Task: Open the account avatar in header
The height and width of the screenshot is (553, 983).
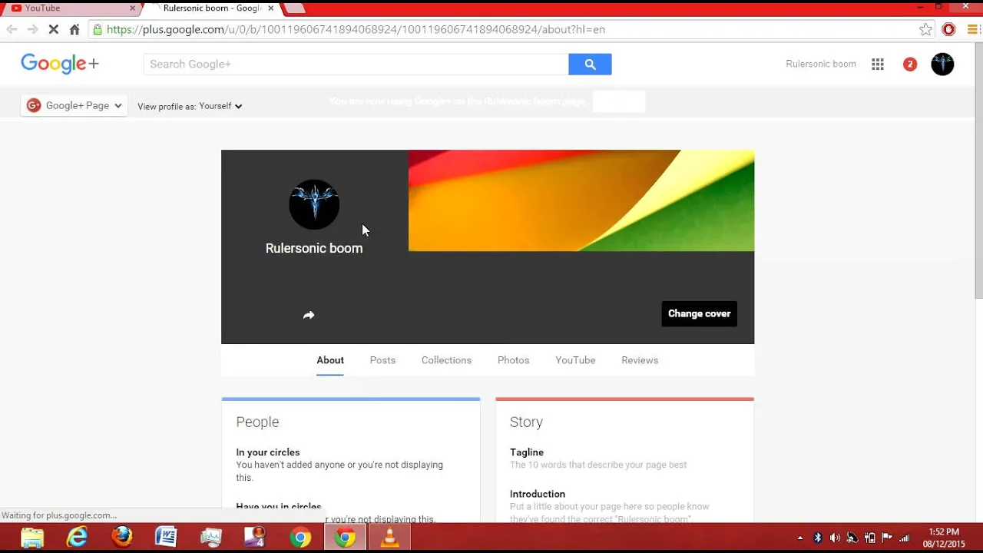Action: pos(942,65)
